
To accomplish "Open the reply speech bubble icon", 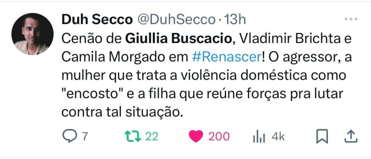I will tap(70, 136).
